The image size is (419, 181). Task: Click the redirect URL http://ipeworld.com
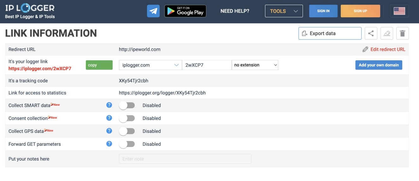point(139,49)
